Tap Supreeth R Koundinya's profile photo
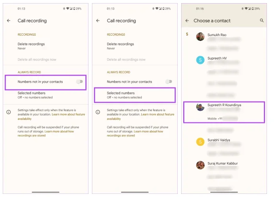This screenshot has width=274, height=197. [200, 107]
